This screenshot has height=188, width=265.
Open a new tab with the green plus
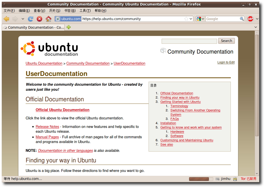tap(69, 27)
